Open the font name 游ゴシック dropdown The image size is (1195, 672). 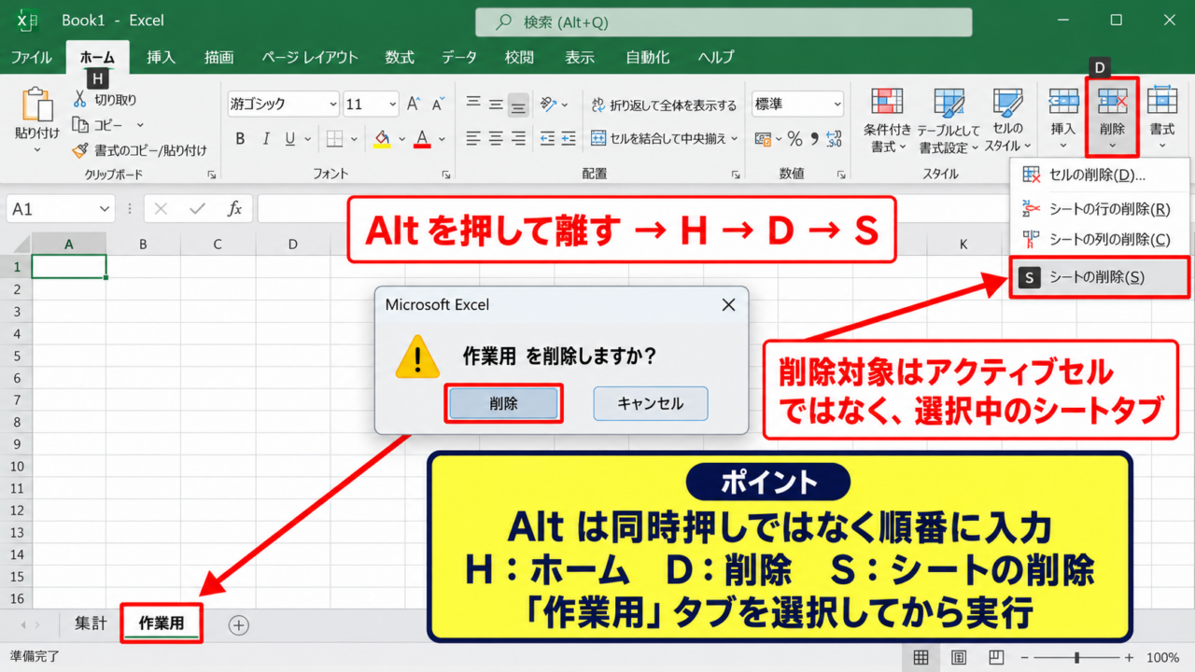[333, 105]
